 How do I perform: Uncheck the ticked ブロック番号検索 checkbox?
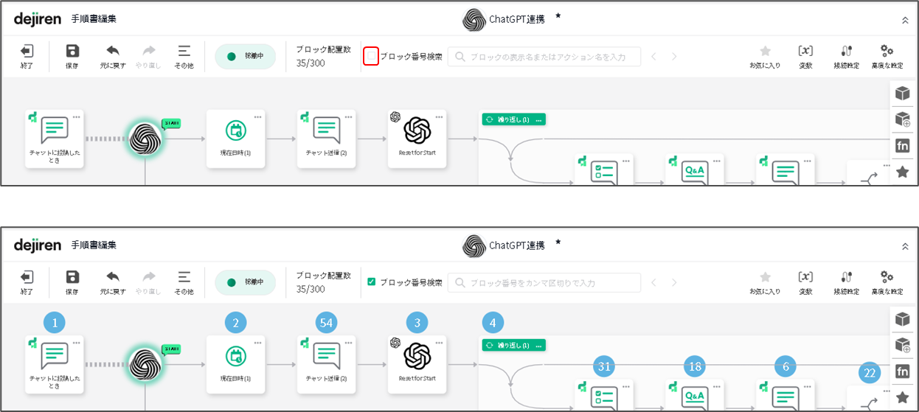pyautogui.click(x=371, y=282)
